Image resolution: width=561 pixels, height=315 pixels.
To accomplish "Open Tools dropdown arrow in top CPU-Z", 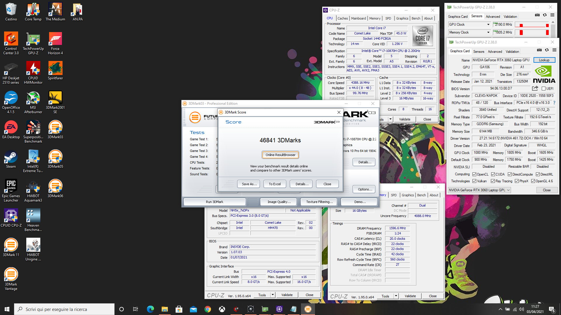I will pyautogui.click(x=390, y=119).
